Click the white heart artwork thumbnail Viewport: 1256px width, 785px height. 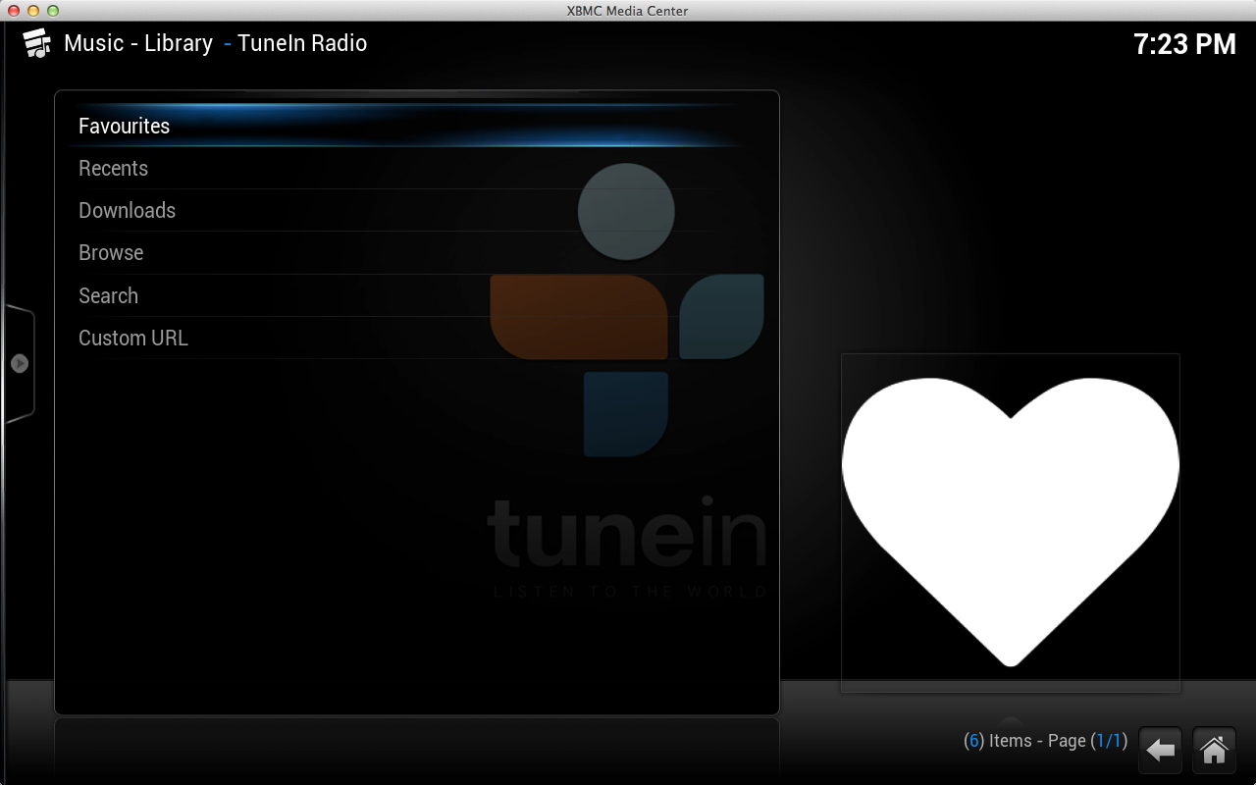[x=1010, y=521]
